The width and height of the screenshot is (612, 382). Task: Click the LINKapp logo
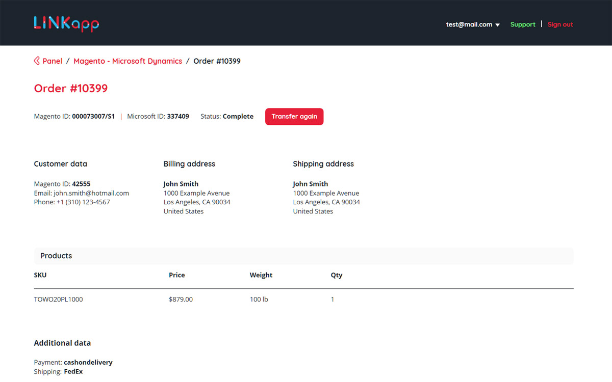tap(66, 23)
